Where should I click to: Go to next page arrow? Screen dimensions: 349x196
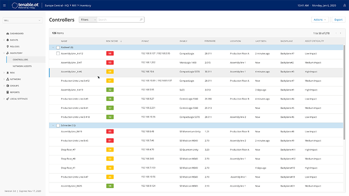pos(341,33)
